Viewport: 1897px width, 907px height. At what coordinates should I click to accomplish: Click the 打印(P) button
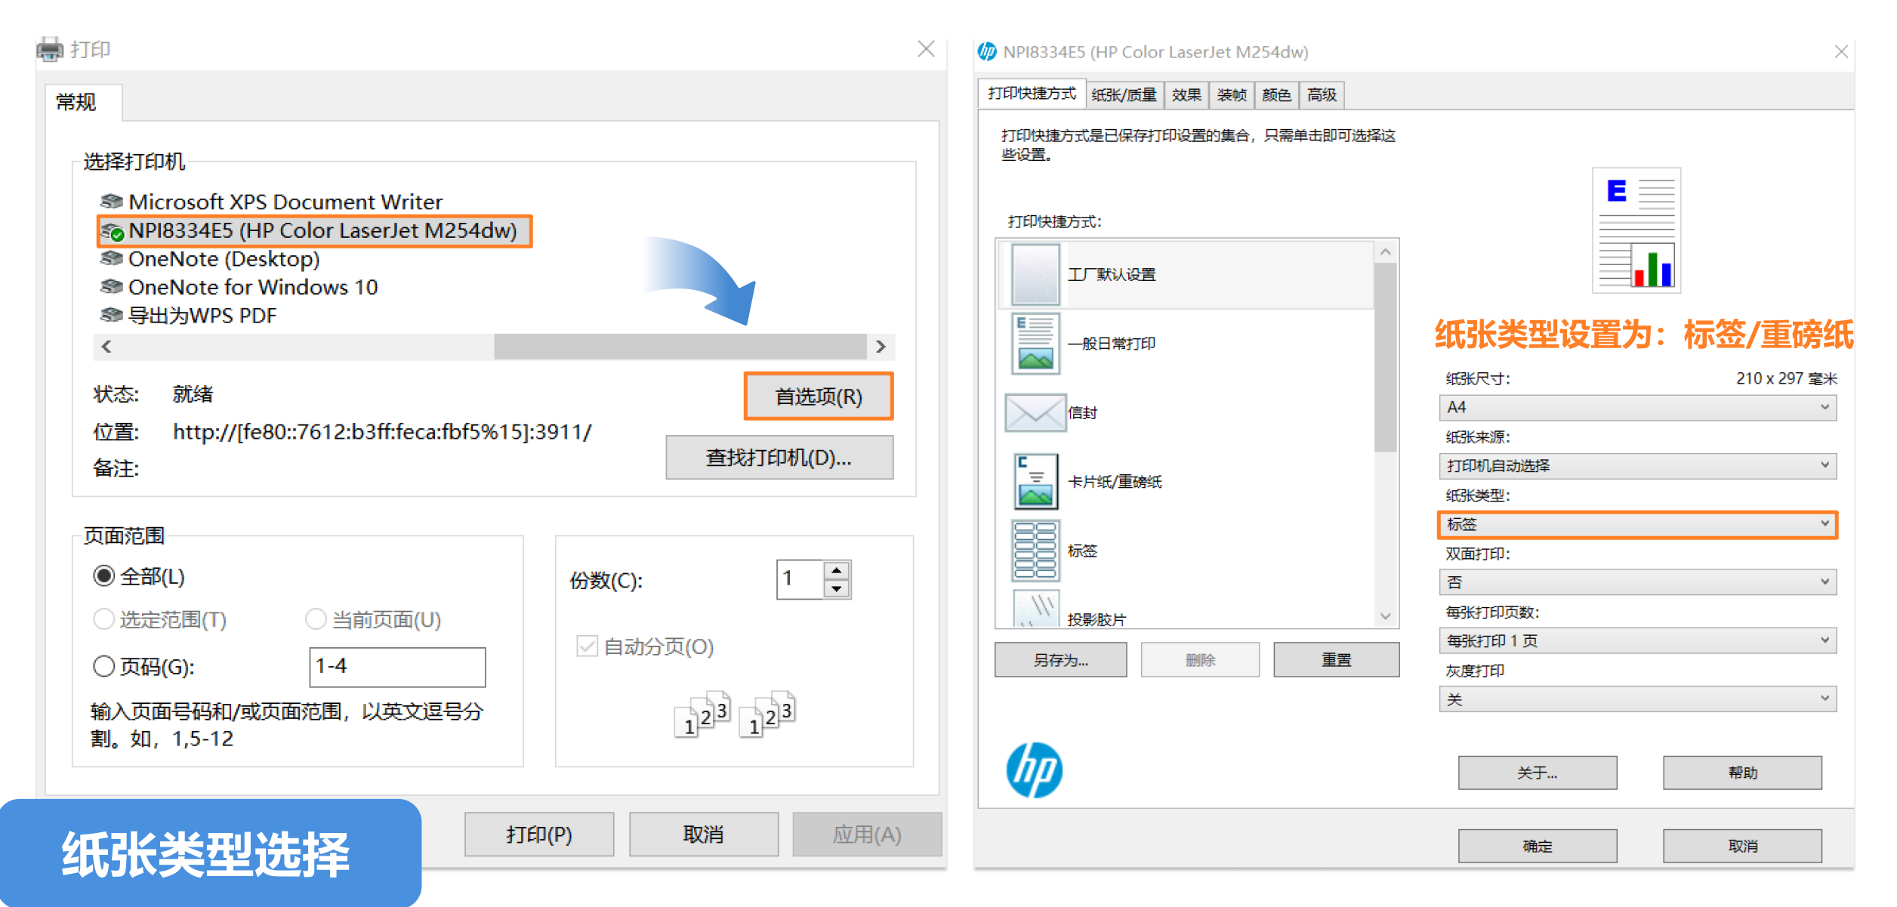click(539, 835)
